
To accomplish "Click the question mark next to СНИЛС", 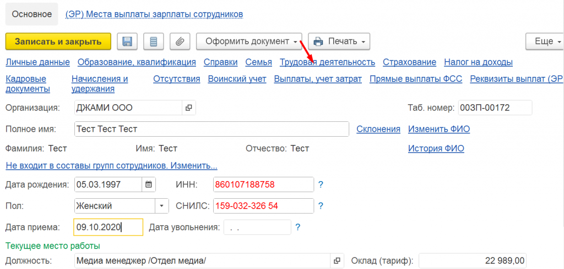I will pyautogui.click(x=321, y=206).
